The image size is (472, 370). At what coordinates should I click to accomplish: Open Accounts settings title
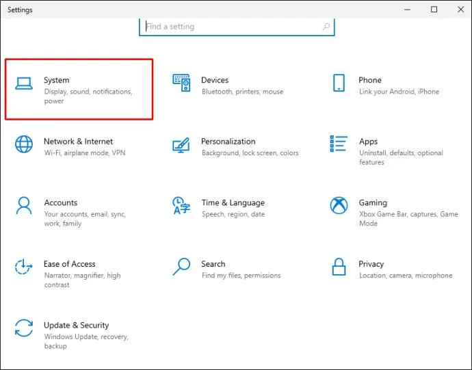point(61,202)
